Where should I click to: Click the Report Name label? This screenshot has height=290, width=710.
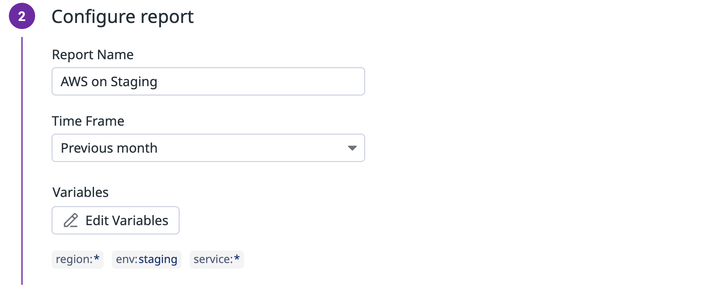pyautogui.click(x=93, y=55)
